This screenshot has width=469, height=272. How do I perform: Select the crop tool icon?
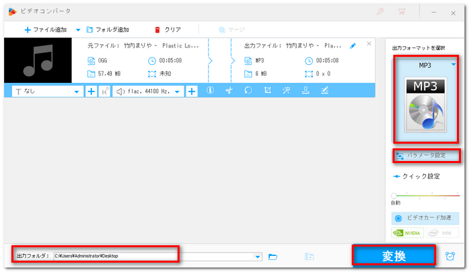click(x=267, y=91)
